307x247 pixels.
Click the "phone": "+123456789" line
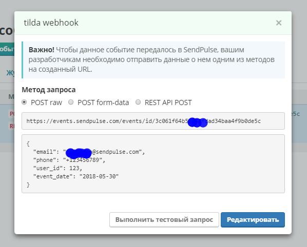(x=69, y=160)
